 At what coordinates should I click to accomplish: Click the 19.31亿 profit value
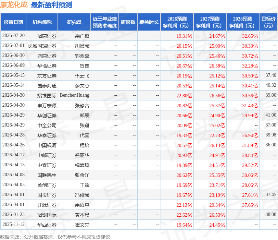click(184, 36)
